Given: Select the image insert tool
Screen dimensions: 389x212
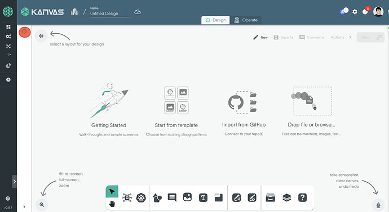Looking at the screenshot, I should (188, 197).
